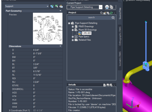Click the P&ID Drawings folder icon
Viewport: 152px width, 112px height.
(76, 26)
